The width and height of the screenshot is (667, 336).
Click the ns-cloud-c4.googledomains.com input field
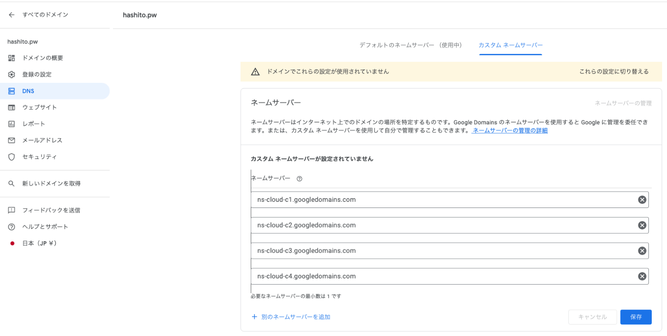450,276
